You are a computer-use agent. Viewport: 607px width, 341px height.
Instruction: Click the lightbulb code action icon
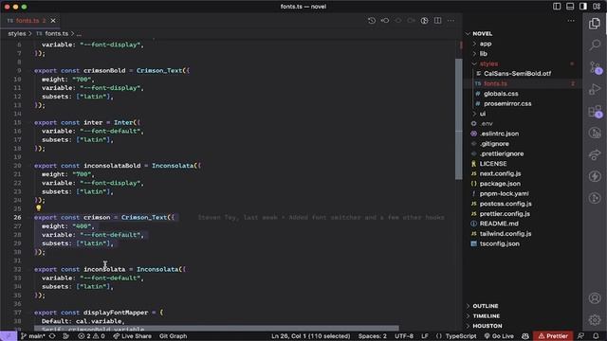(38, 208)
